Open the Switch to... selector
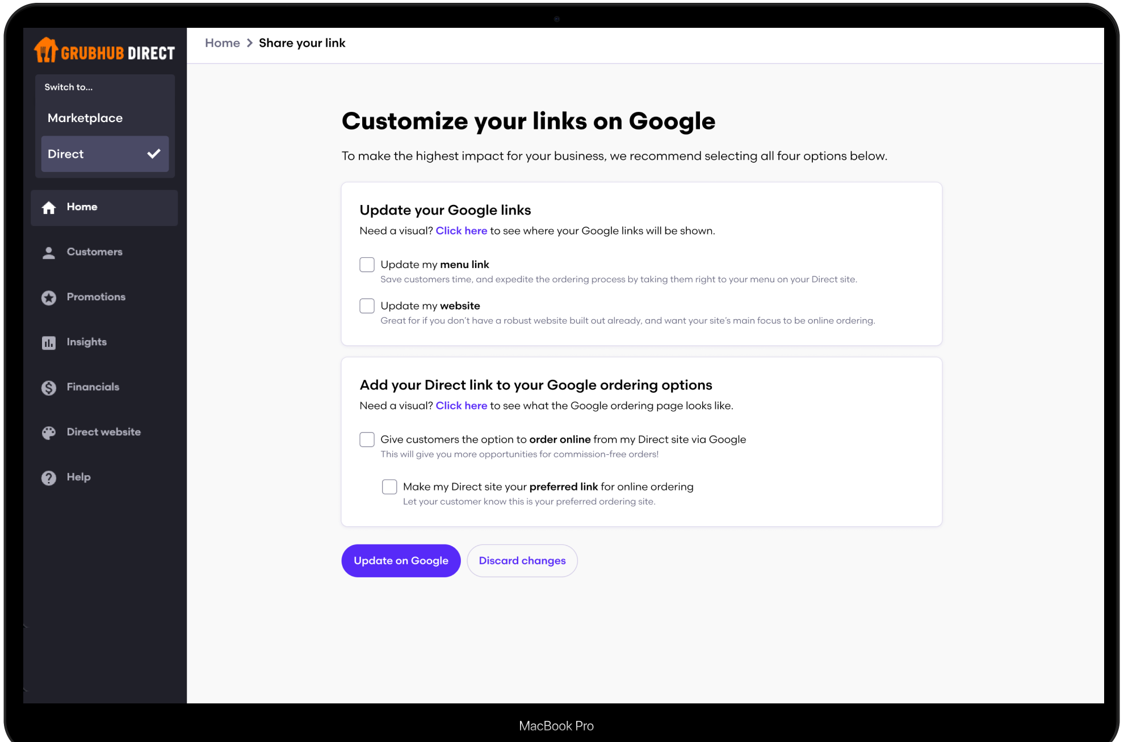Viewport: 1124px width, 742px height. click(x=69, y=87)
